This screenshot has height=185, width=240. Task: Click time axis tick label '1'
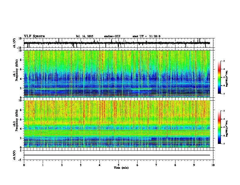pos(43,165)
